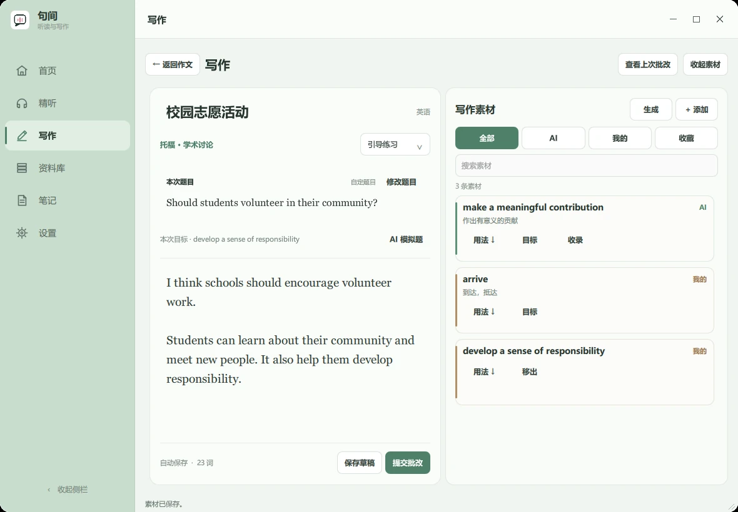Click 收录 on make a meaningful contribution

[x=575, y=240]
